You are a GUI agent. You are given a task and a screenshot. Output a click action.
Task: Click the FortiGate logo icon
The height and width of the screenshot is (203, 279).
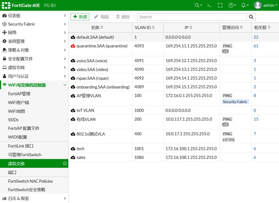pos(6,5)
